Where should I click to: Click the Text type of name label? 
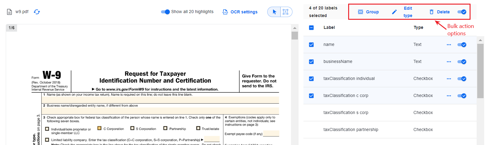[417, 44]
